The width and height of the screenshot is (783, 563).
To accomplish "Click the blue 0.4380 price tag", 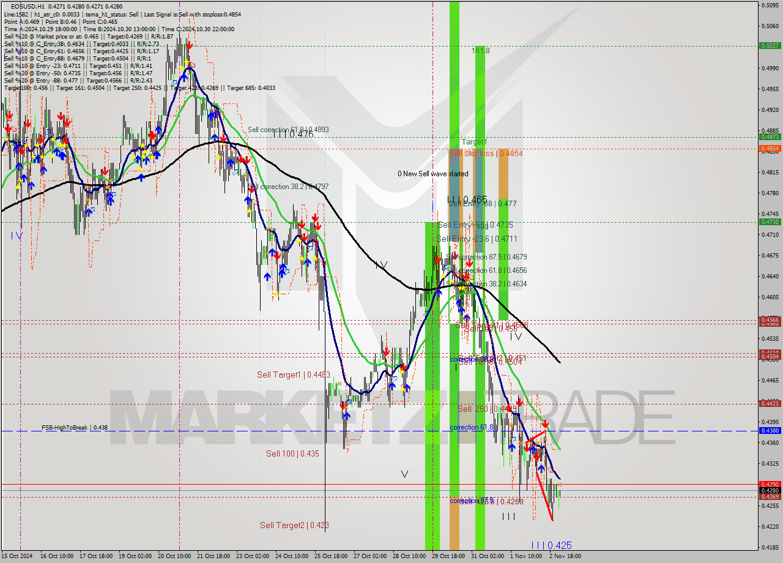I will (769, 430).
